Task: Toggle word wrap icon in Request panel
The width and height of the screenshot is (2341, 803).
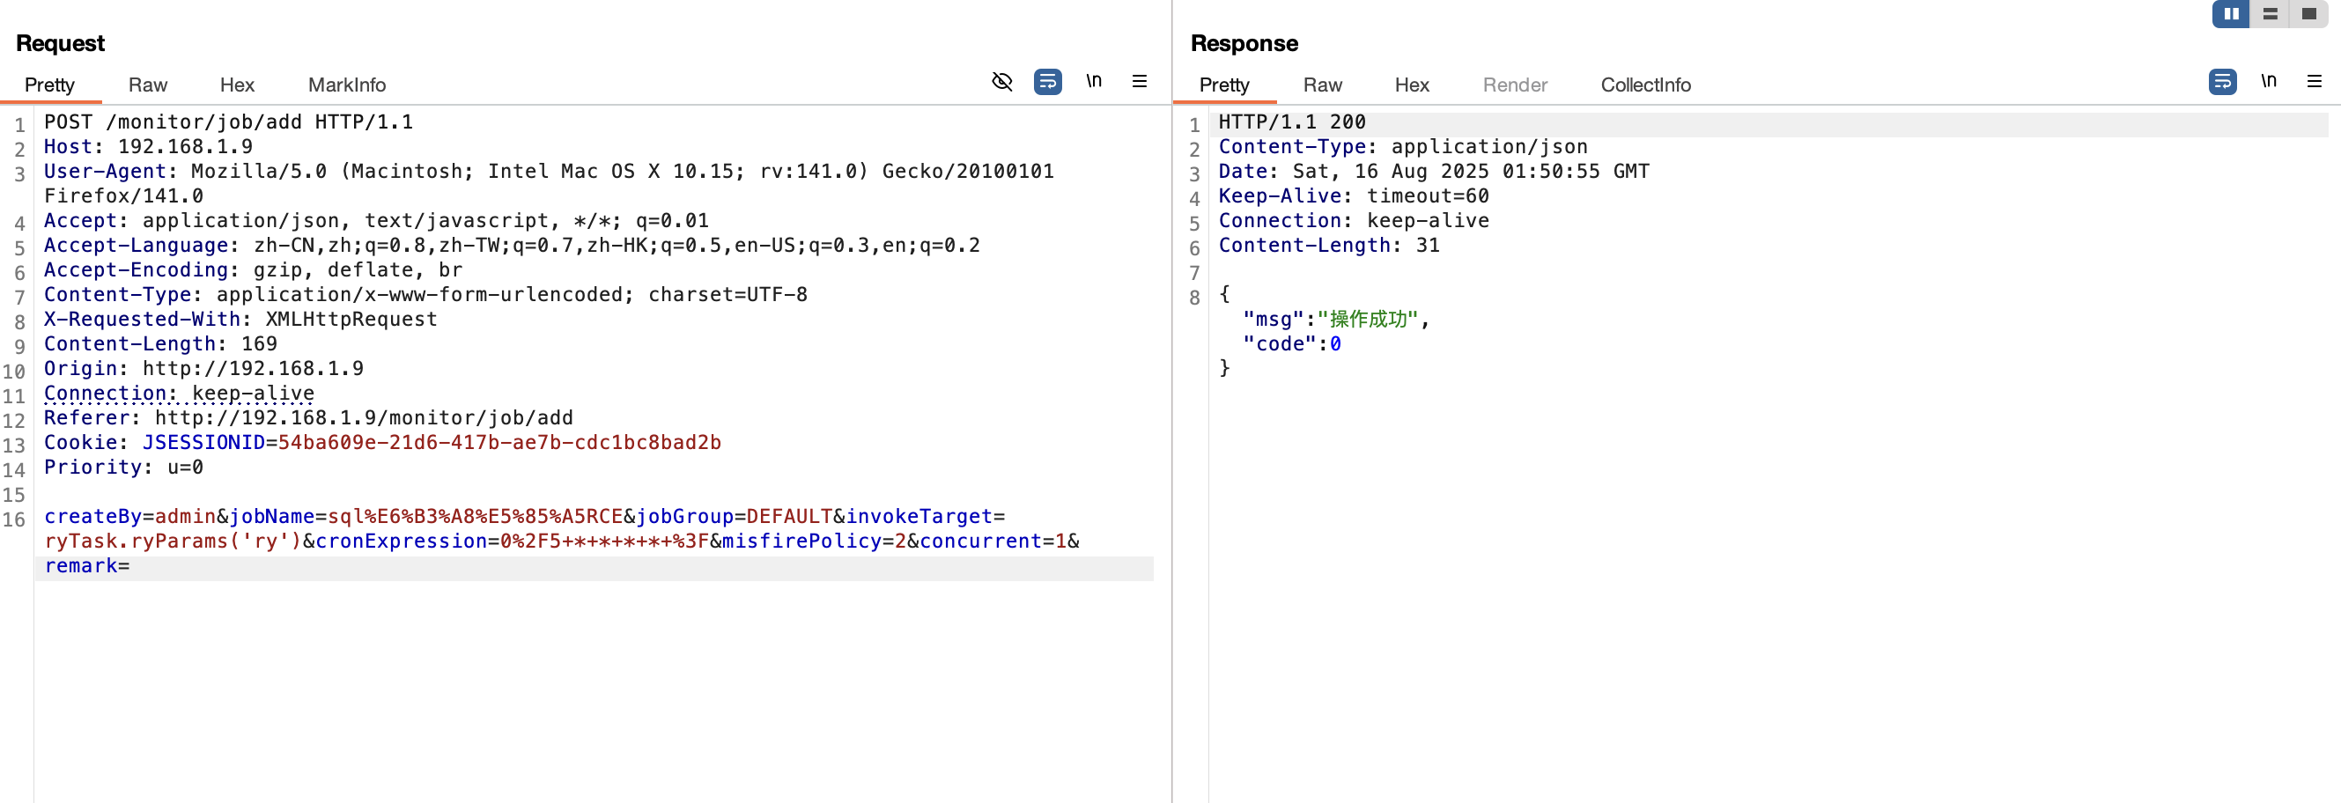Action: 1047,82
